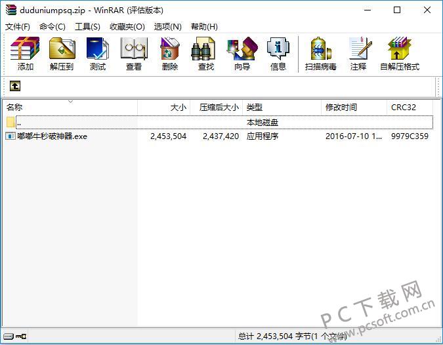Click the sort arrow on Name column
The image size is (443, 345).
click(x=71, y=102)
